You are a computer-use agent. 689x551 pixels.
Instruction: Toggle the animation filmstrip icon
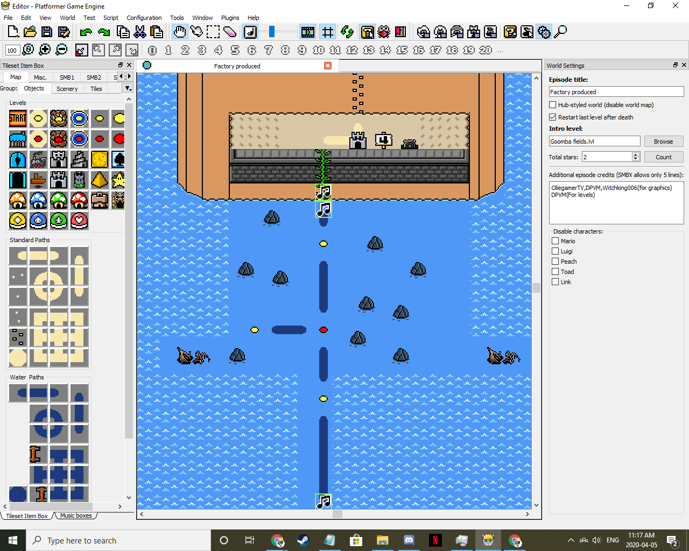[308, 32]
